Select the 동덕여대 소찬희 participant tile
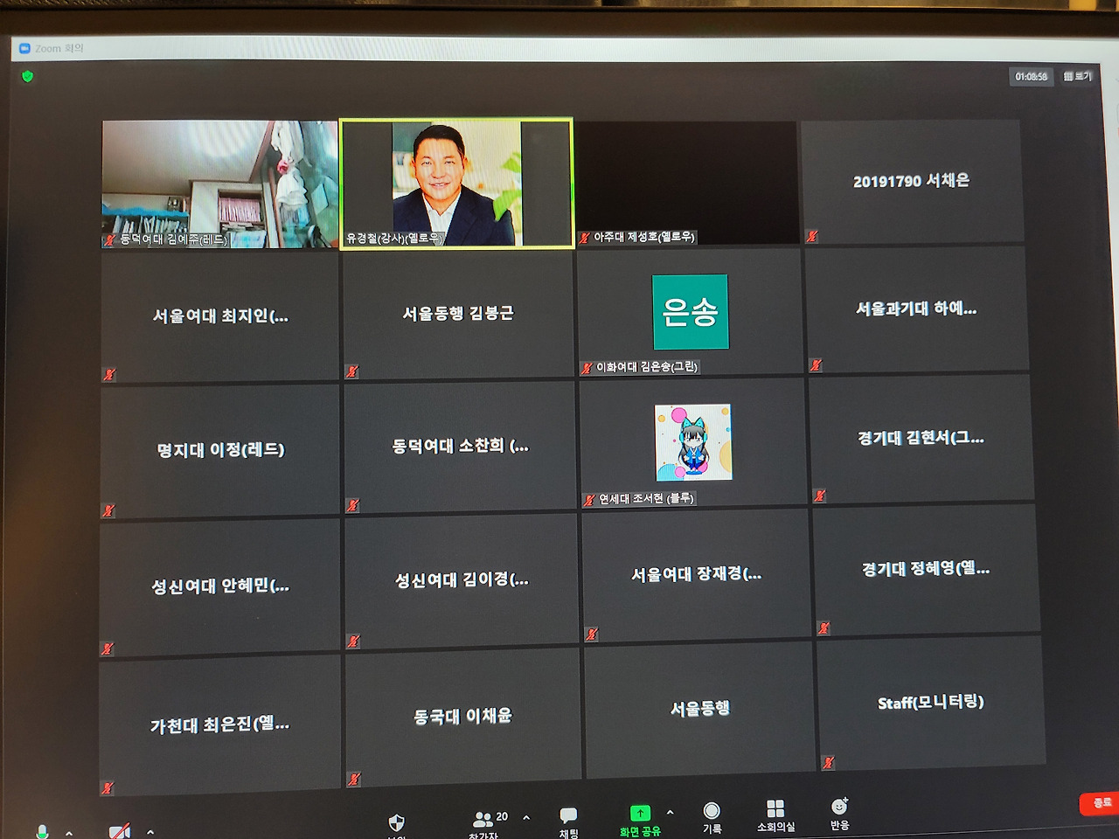The image size is (1119, 839). (460, 447)
